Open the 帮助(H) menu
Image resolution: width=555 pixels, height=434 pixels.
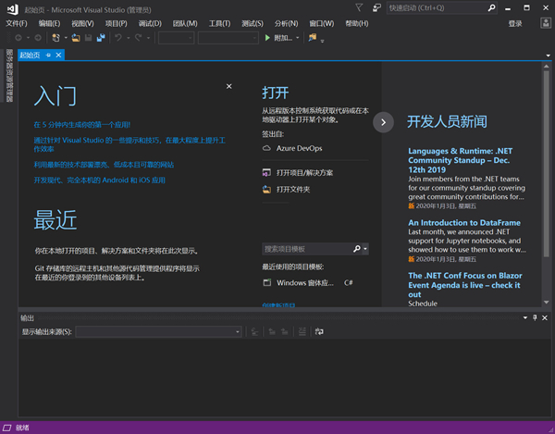click(357, 23)
